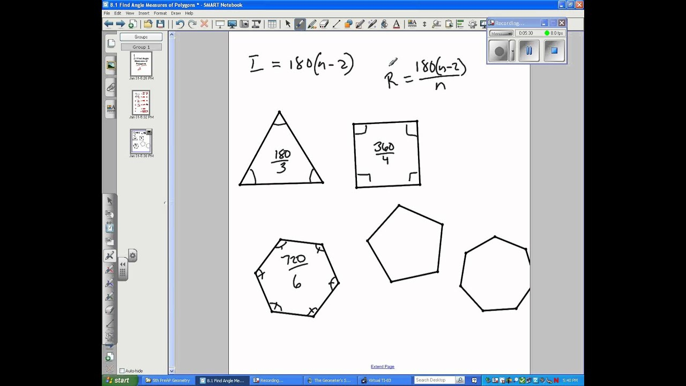Image resolution: width=686 pixels, height=386 pixels.
Task: Select floating toolbar arrow tool
Action: click(110, 201)
